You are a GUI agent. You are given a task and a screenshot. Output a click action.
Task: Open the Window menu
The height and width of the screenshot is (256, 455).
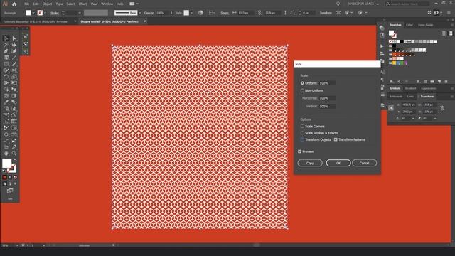(107, 4)
